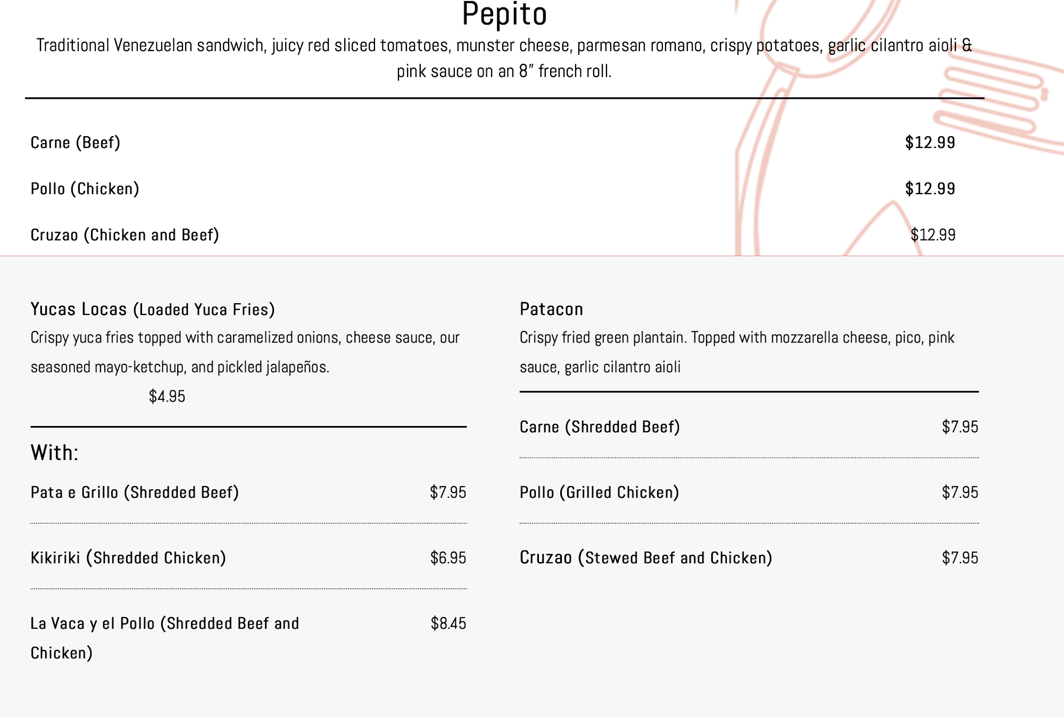Select the Carne (Beef) pepito item
This screenshot has width=1064, height=718.
click(76, 143)
